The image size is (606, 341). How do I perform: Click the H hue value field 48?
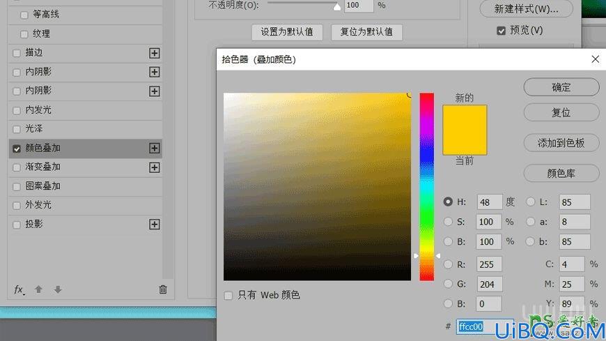[x=489, y=202]
